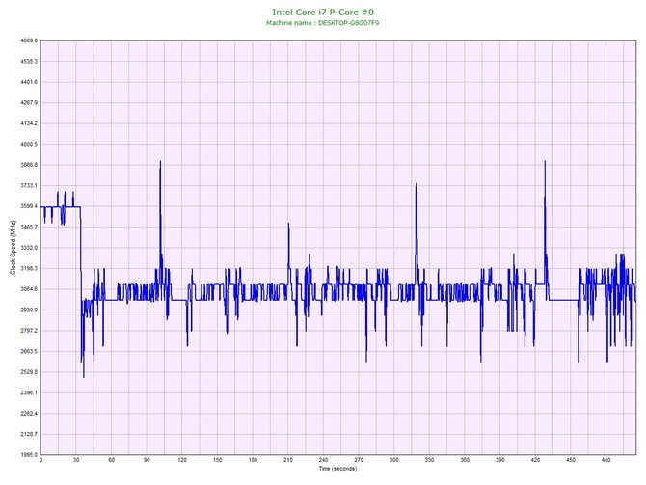Pick the 210 seconds x-axis label
This screenshot has width=646, height=485.
(288, 460)
